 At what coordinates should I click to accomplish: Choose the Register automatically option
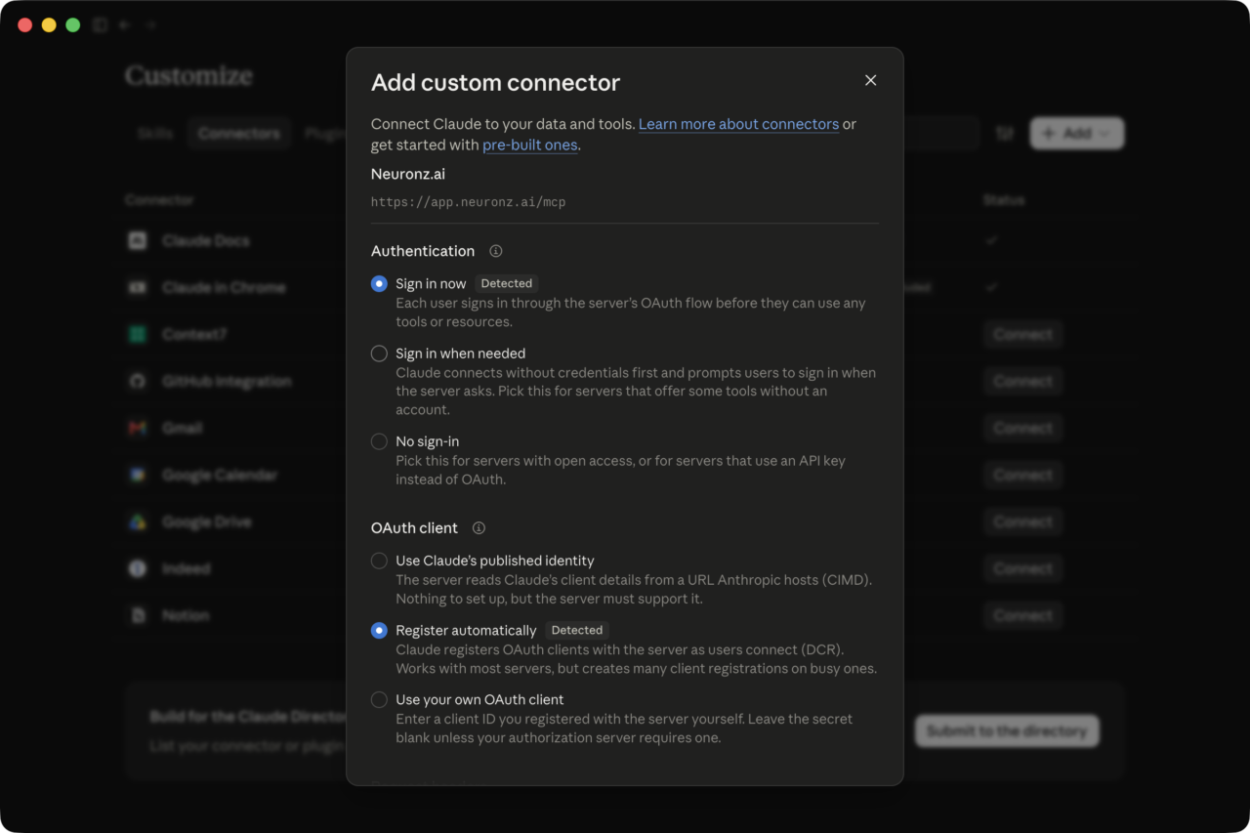pyautogui.click(x=379, y=631)
